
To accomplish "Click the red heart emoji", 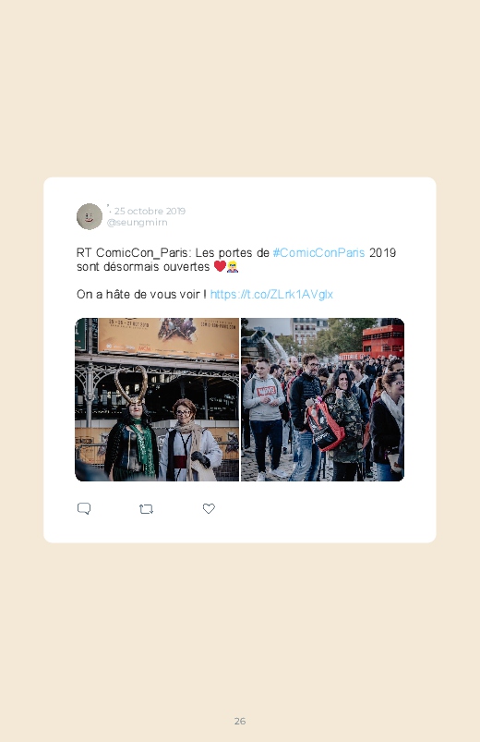I will click(220, 266).
